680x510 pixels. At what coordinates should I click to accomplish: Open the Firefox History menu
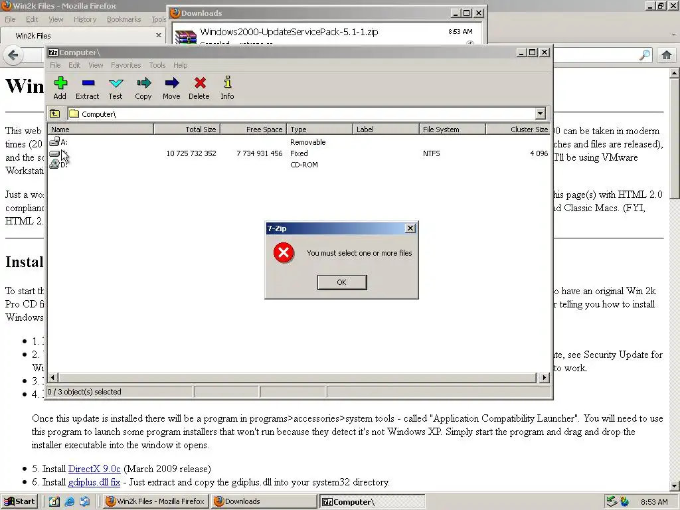[x=85, y=19]
